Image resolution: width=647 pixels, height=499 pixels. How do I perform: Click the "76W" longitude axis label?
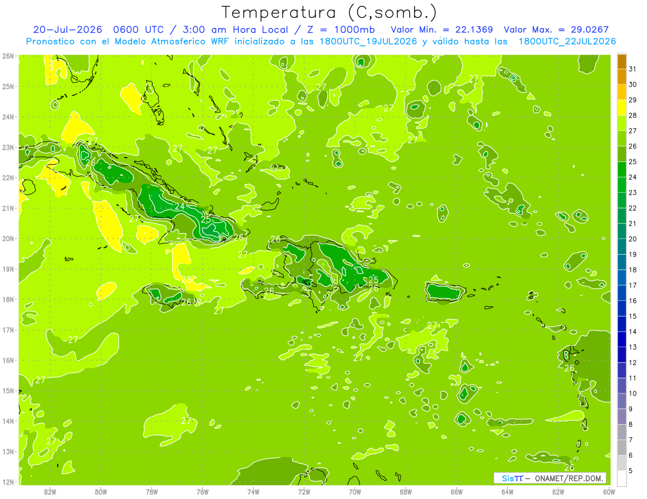click(x=202, y=491)
